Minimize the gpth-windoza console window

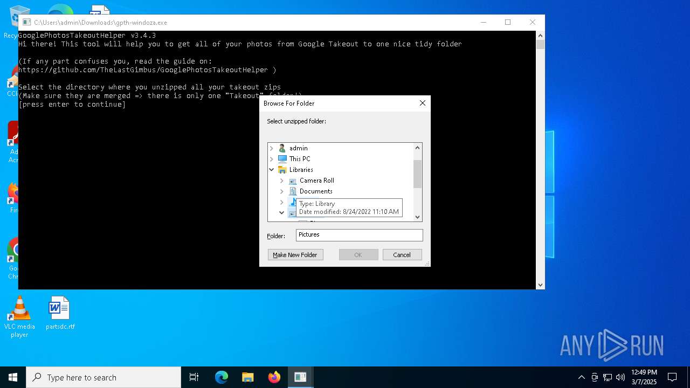[x=483, y=22]
